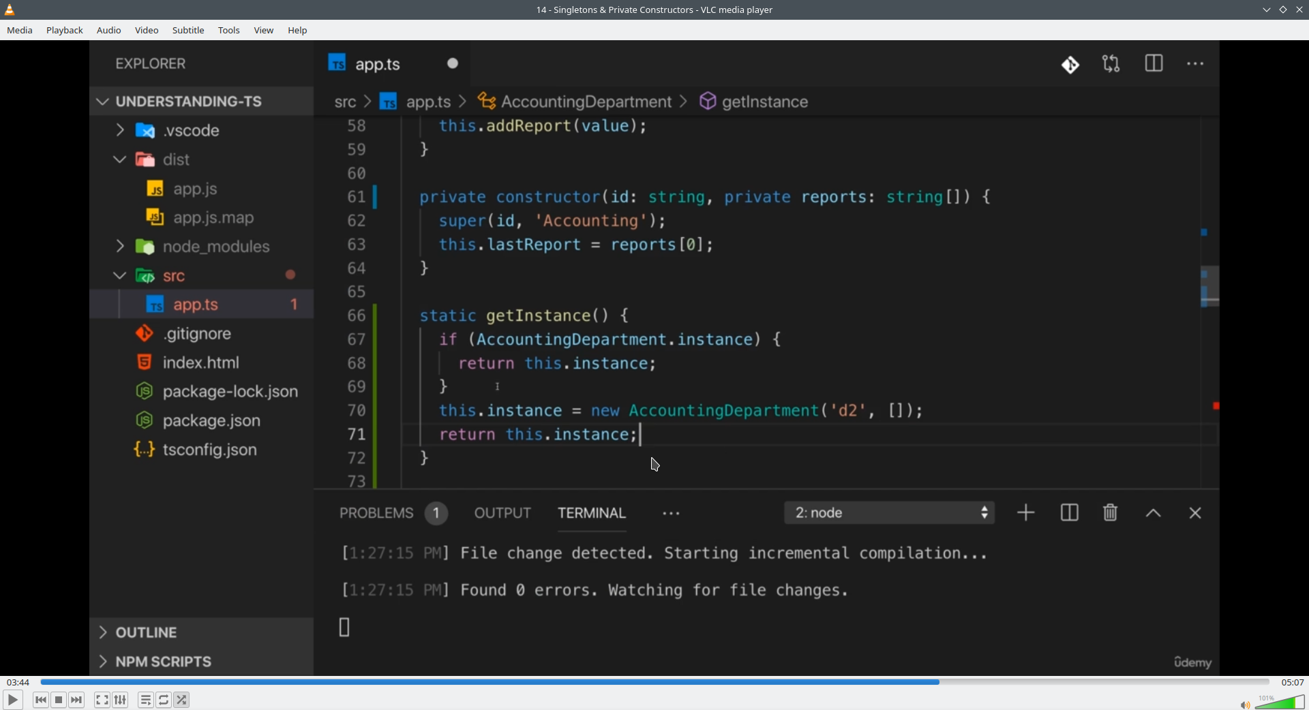
Task: Click the open changes icon in the editor toolbar
Action: click(1111, 64)
